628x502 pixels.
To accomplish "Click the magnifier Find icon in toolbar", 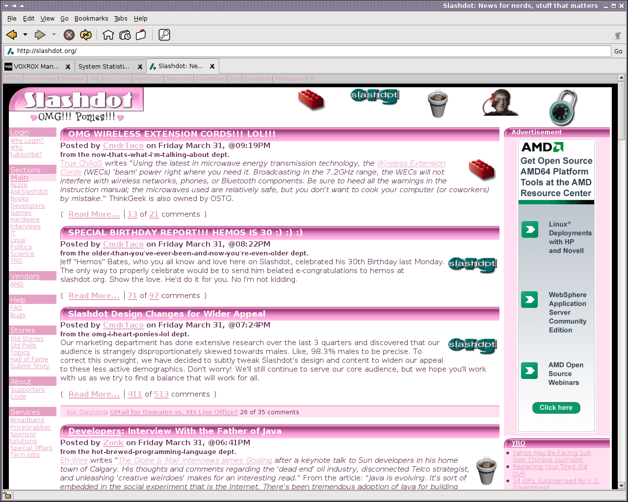I will pyautogui.click(x=164, y=35).
